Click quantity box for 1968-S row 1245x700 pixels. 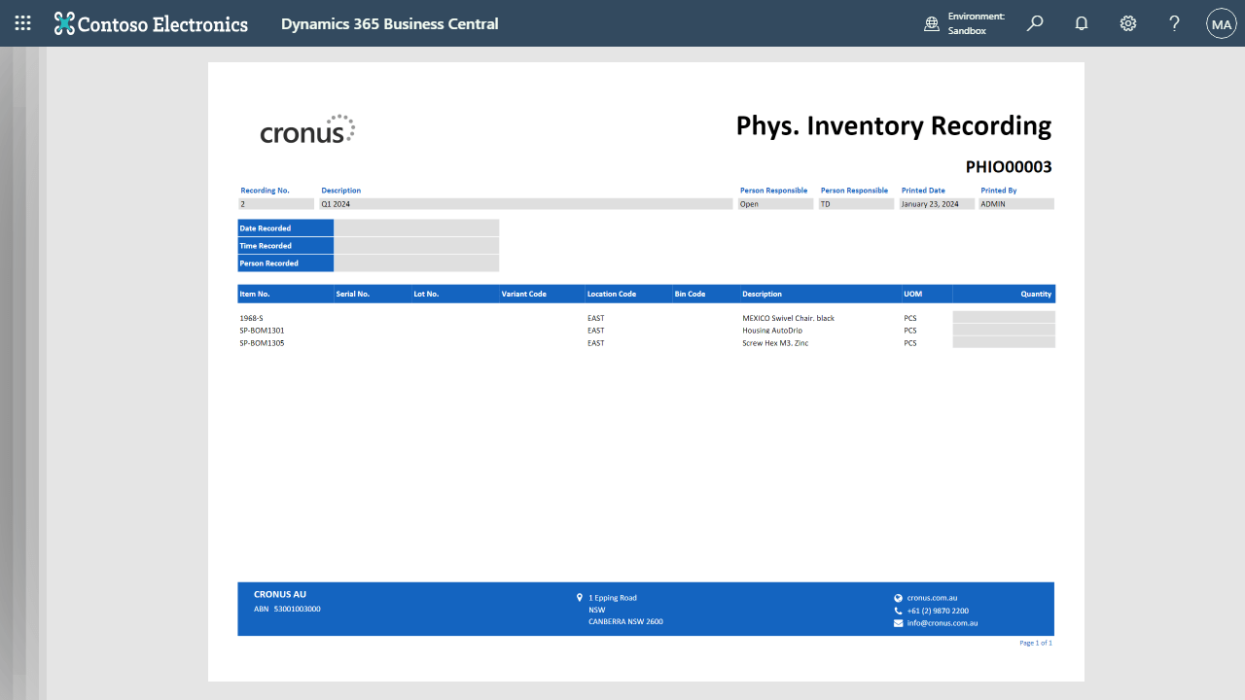coord(1004,318)
